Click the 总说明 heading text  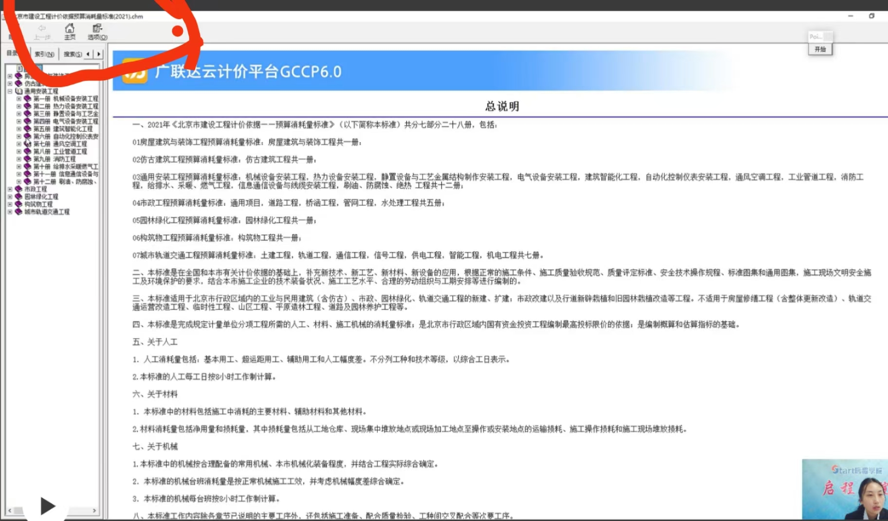pos(502,106)
